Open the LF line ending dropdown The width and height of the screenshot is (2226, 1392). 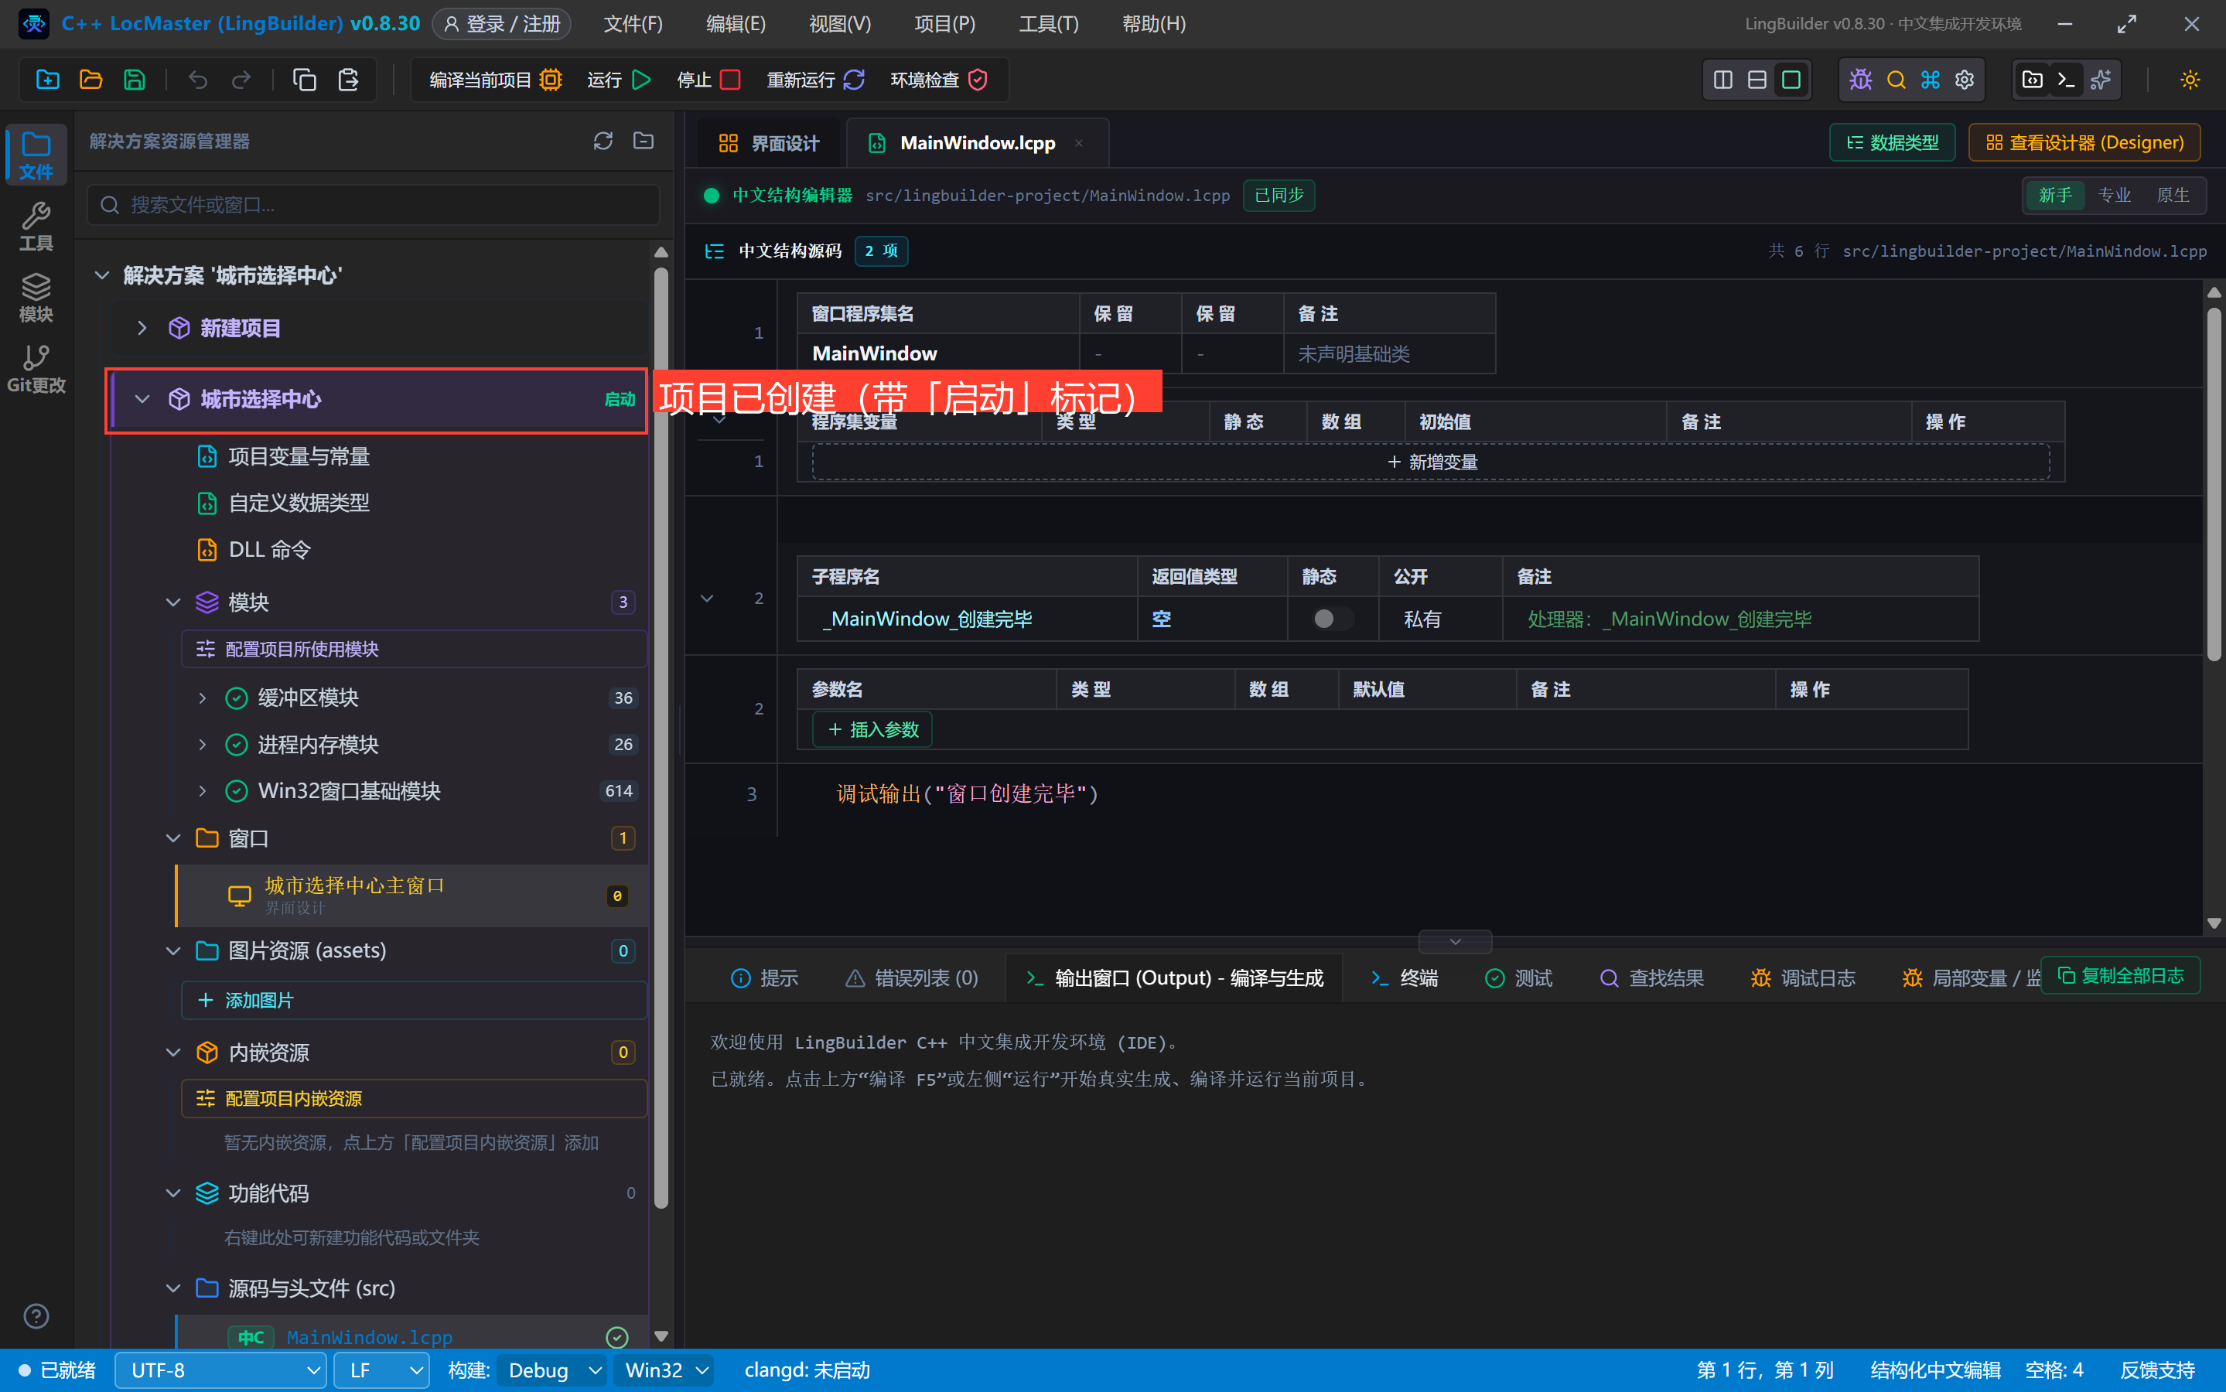(381, 1371)
